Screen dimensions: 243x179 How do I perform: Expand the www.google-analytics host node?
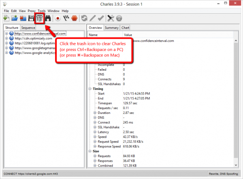point(6,53)
